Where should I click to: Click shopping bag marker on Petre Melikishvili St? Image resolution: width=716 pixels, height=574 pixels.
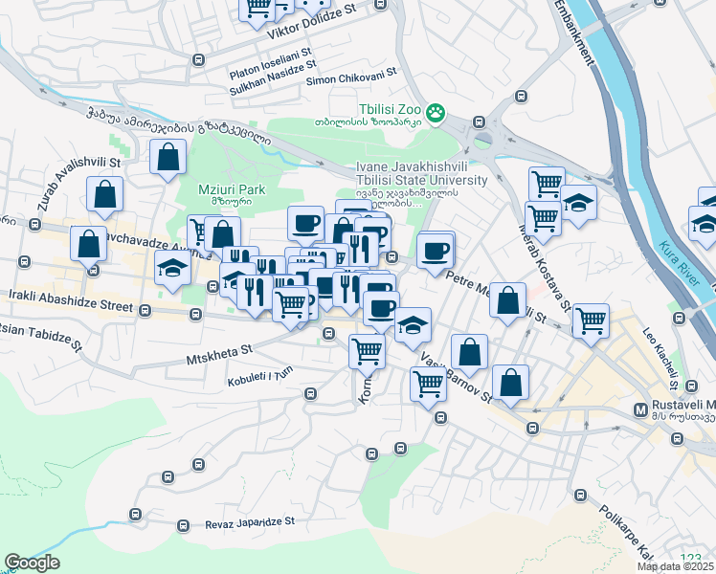click(507, 301)
